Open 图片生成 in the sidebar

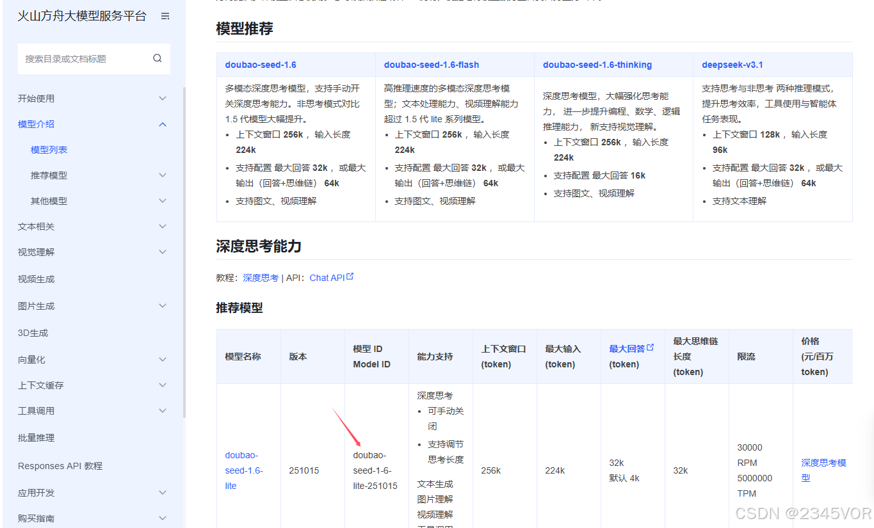point(36,306)
